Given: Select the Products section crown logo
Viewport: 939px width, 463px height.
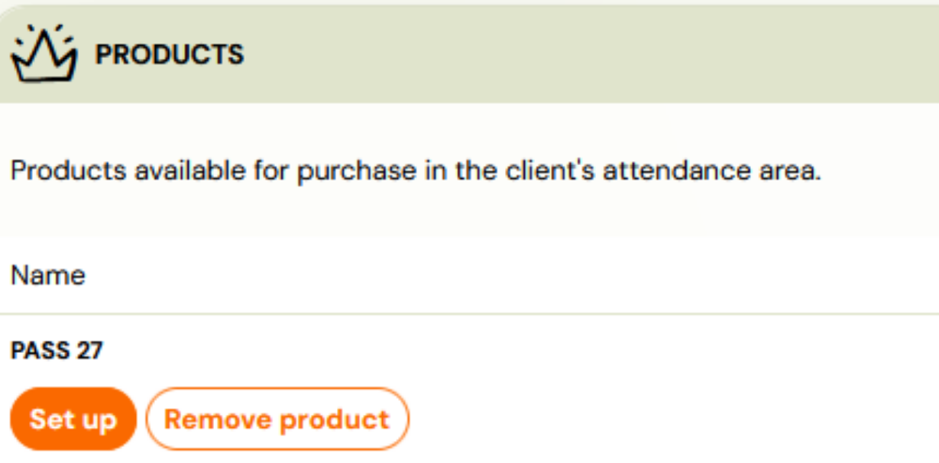Looking at the screenshot, I should 44,54.
